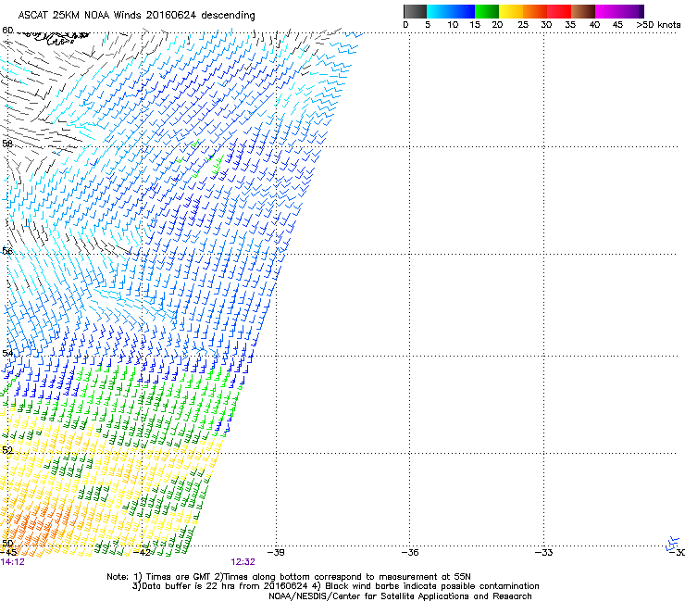Click the red 30-35 knots legend segment
The image size is (685, 602).
(x=559, y=11)
